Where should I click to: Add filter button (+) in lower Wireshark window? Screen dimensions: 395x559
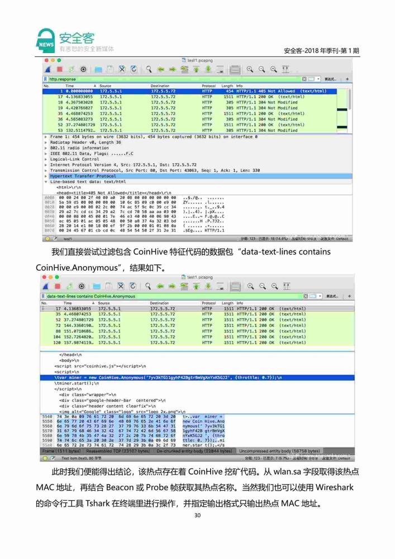(x=349, y=296)
